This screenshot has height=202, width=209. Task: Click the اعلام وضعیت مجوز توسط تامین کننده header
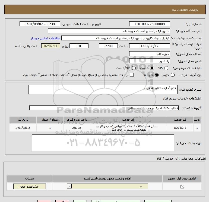point(107,178)
